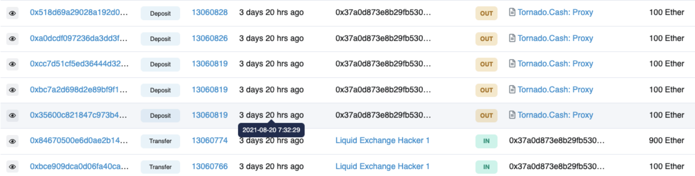Click contract document icon in block 13060828 row
Screen dimensions: 695x176
[512, 12]
